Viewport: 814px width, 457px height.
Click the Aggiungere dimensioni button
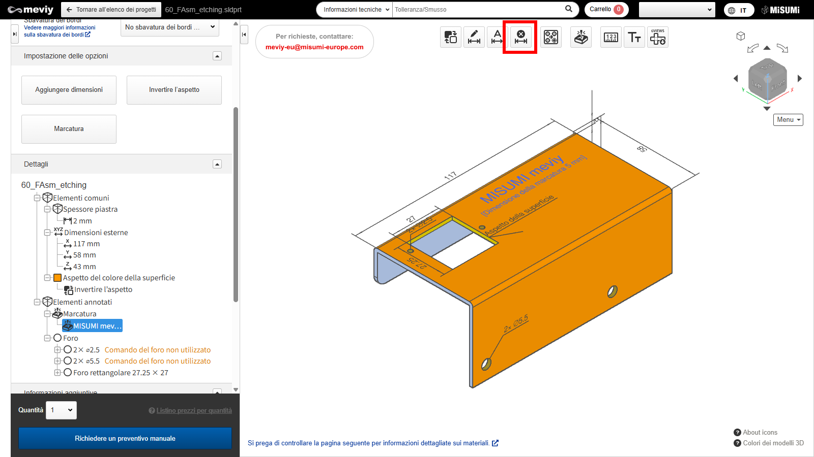[69, 90]
